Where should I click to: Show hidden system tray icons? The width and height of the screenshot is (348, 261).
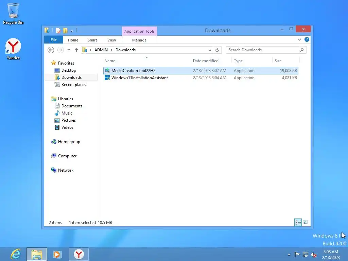point(289,255)
